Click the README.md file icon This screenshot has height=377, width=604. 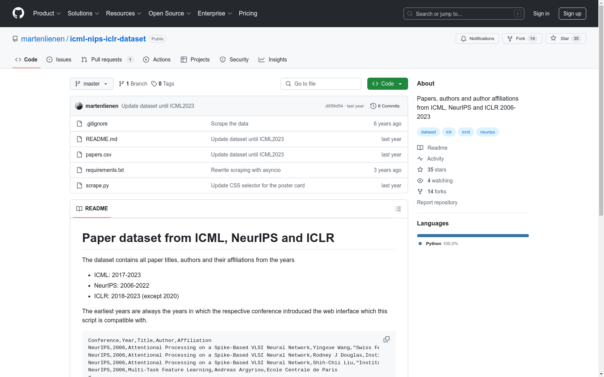79,139
